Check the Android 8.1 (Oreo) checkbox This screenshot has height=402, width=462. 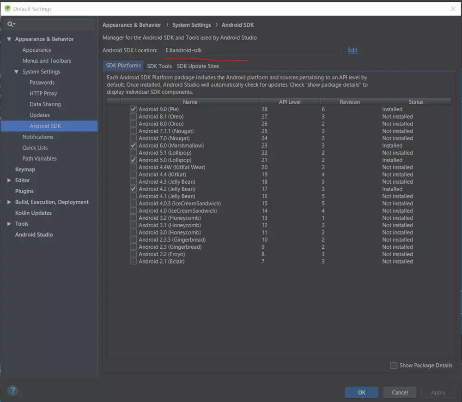pyautogui.click(x=133, y=117)
